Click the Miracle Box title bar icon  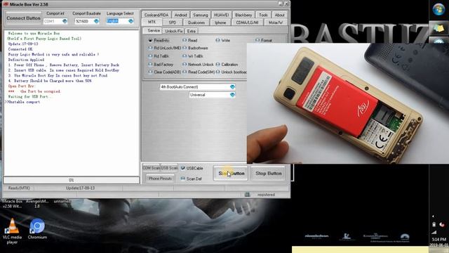pyautogui.click(x=6, y=4)
